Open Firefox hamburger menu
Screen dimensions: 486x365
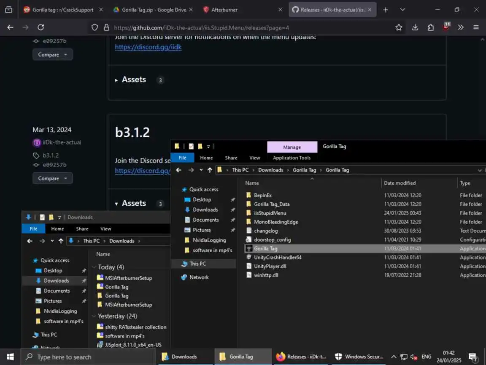476,27
